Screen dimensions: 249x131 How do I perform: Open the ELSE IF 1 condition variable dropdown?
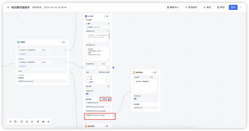point(29,62)
